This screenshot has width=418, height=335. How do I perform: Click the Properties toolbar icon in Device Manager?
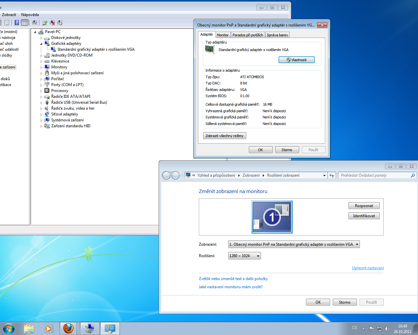pos(7,23)
